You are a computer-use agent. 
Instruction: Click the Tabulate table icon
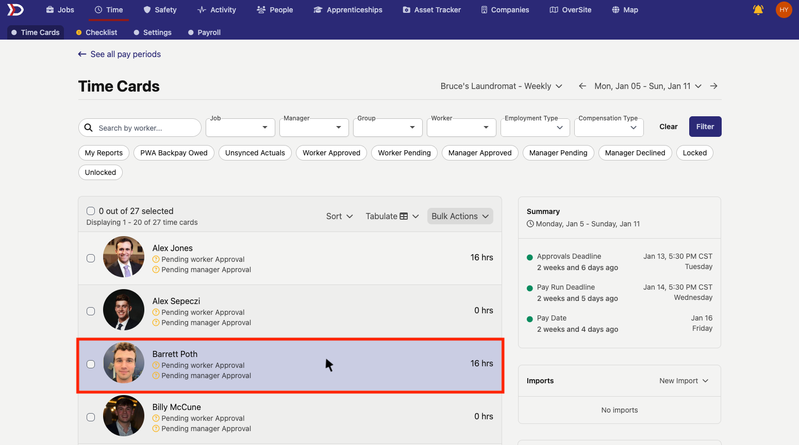[x=404, y=217]
